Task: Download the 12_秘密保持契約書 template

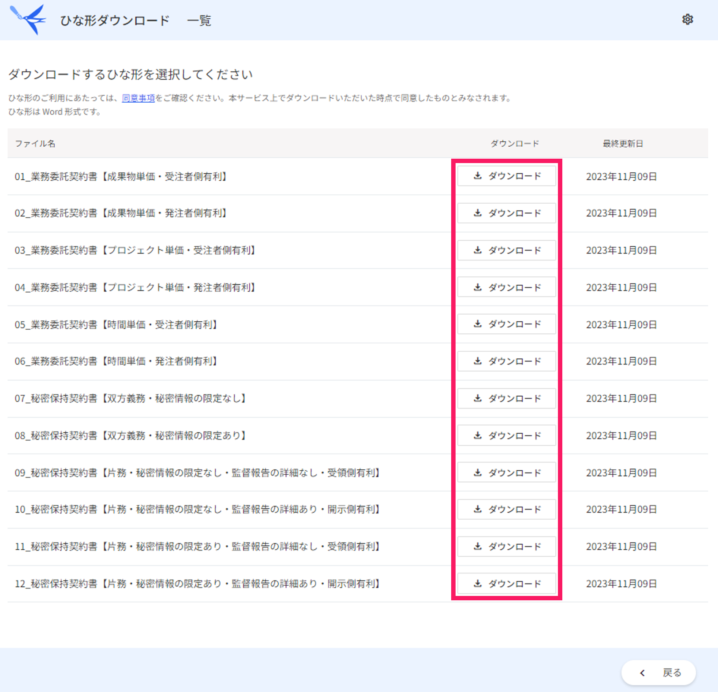Action: [x=506, y=583]
